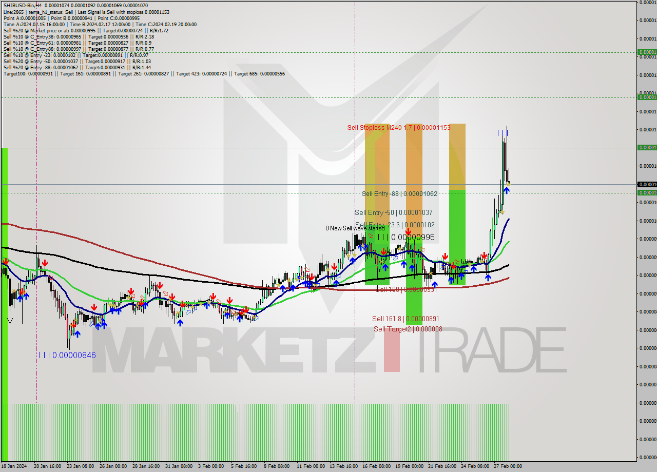657x472 pixels.
Task: Click the 'Target100: 0.00000931' targets line
Action: point(144,73)
